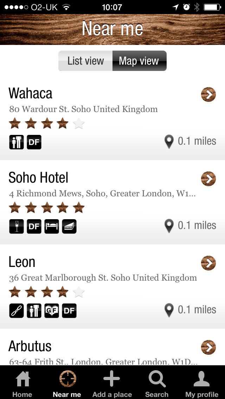
Task: Tap the bed icon on Soho Hotel
Action: [x=52, y=226]
